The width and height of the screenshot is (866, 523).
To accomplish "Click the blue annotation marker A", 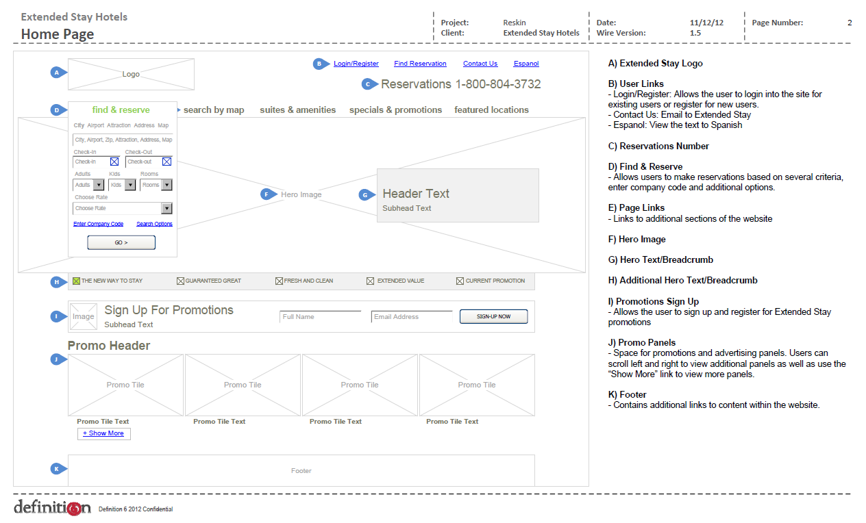I will [x=58, y=73].
